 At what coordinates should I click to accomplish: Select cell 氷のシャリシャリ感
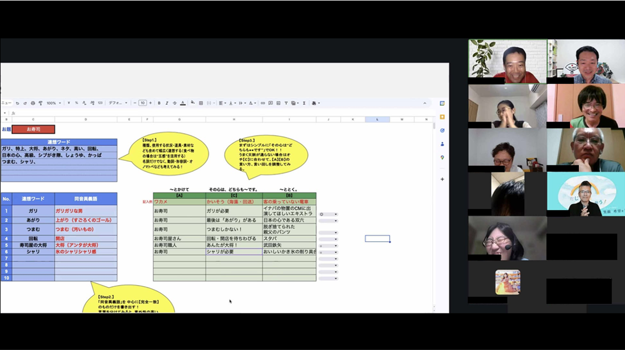pos(86,252)
